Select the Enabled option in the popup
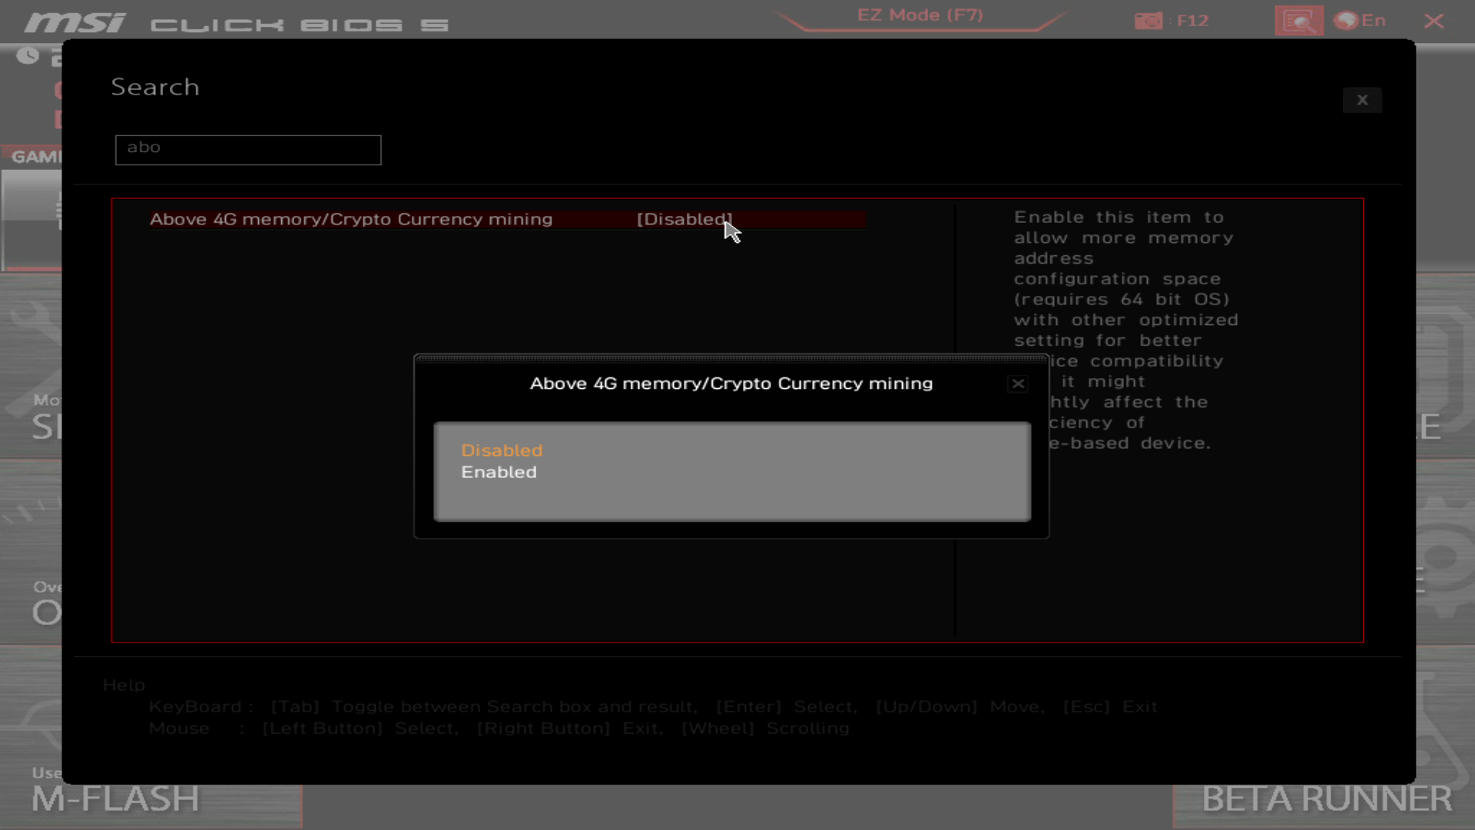Image resolution: width=1475 pixels, height=830 pixels. pos(499,473)
